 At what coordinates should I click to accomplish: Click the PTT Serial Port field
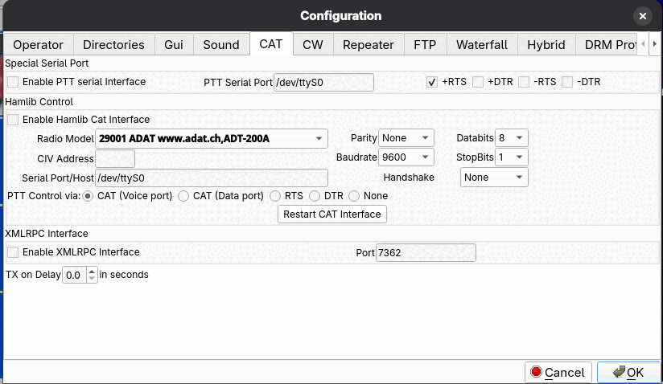pos(323,82)
